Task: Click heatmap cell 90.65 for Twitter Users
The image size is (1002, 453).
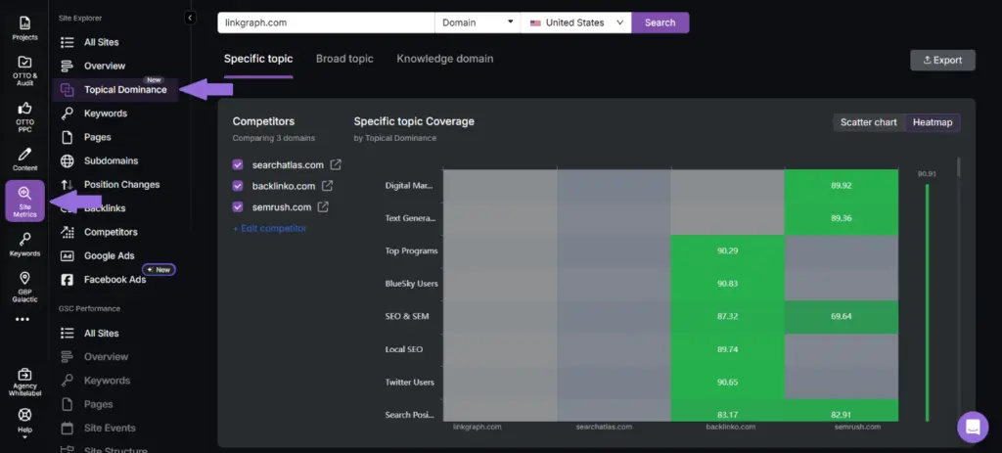Action: click(727, 383)
